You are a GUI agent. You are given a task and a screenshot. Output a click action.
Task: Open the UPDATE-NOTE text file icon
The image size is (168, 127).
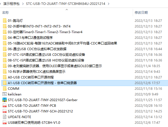[x=5, y=117]
